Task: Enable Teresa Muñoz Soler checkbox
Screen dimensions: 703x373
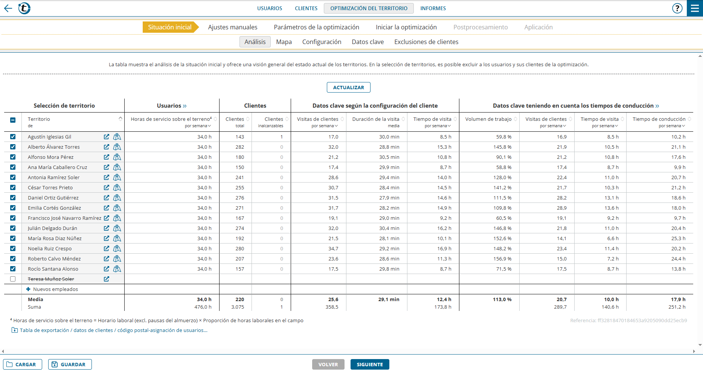Action: pyautogui.click(x=13, y=279)
